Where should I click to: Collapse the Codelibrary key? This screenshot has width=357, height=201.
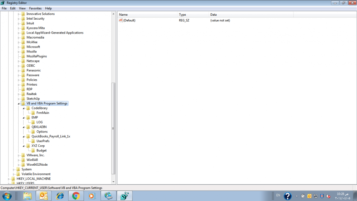pos(24,108)
